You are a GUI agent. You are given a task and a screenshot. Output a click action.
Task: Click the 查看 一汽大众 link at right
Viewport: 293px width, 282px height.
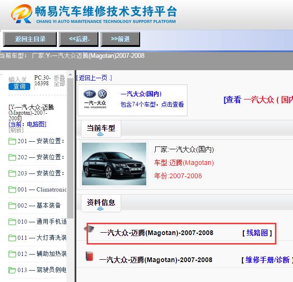coord(258,100)
